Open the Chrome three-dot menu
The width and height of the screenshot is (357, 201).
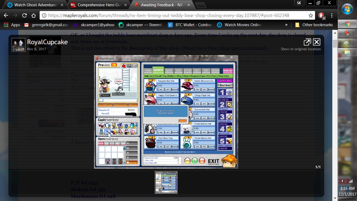[x=332, y=15]
